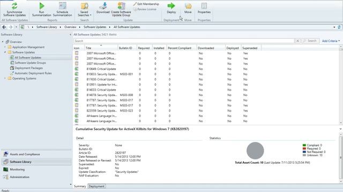
Task: Sort by Superseded column header
Action: coord(251,48)
